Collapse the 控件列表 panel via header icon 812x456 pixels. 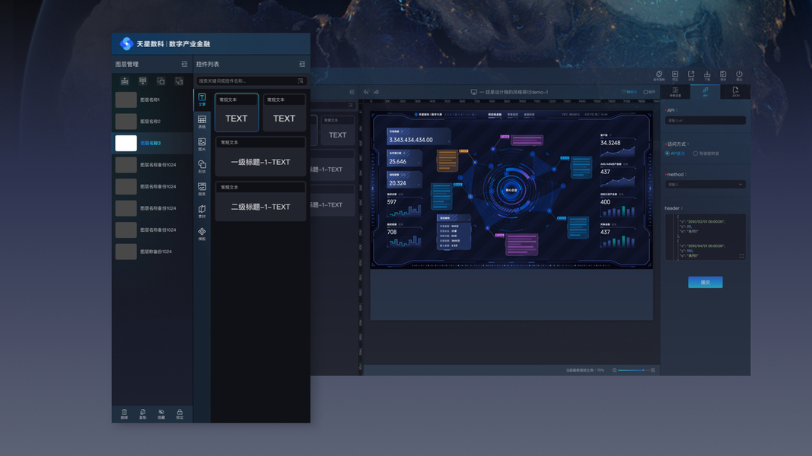[302, 64]
